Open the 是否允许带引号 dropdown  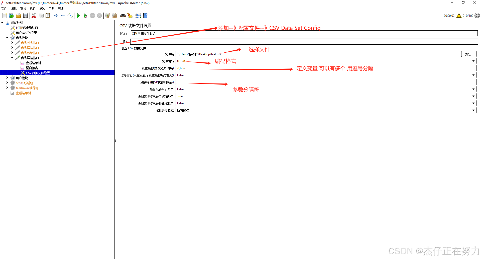[x=326, y=89]
